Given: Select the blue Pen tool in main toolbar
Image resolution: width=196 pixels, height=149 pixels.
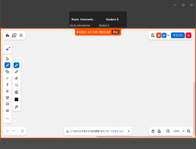Looking at the screenshot, I should (x=7, y=65).
